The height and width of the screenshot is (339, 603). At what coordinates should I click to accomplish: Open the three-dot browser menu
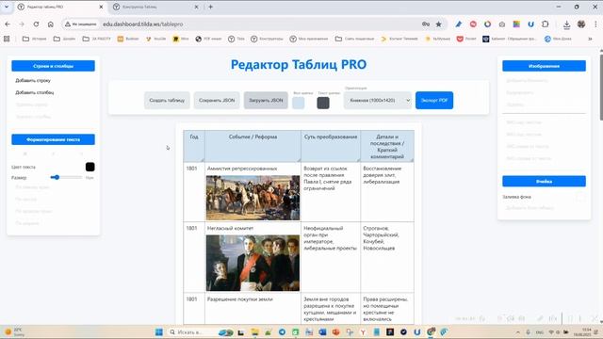pos(595,24)
